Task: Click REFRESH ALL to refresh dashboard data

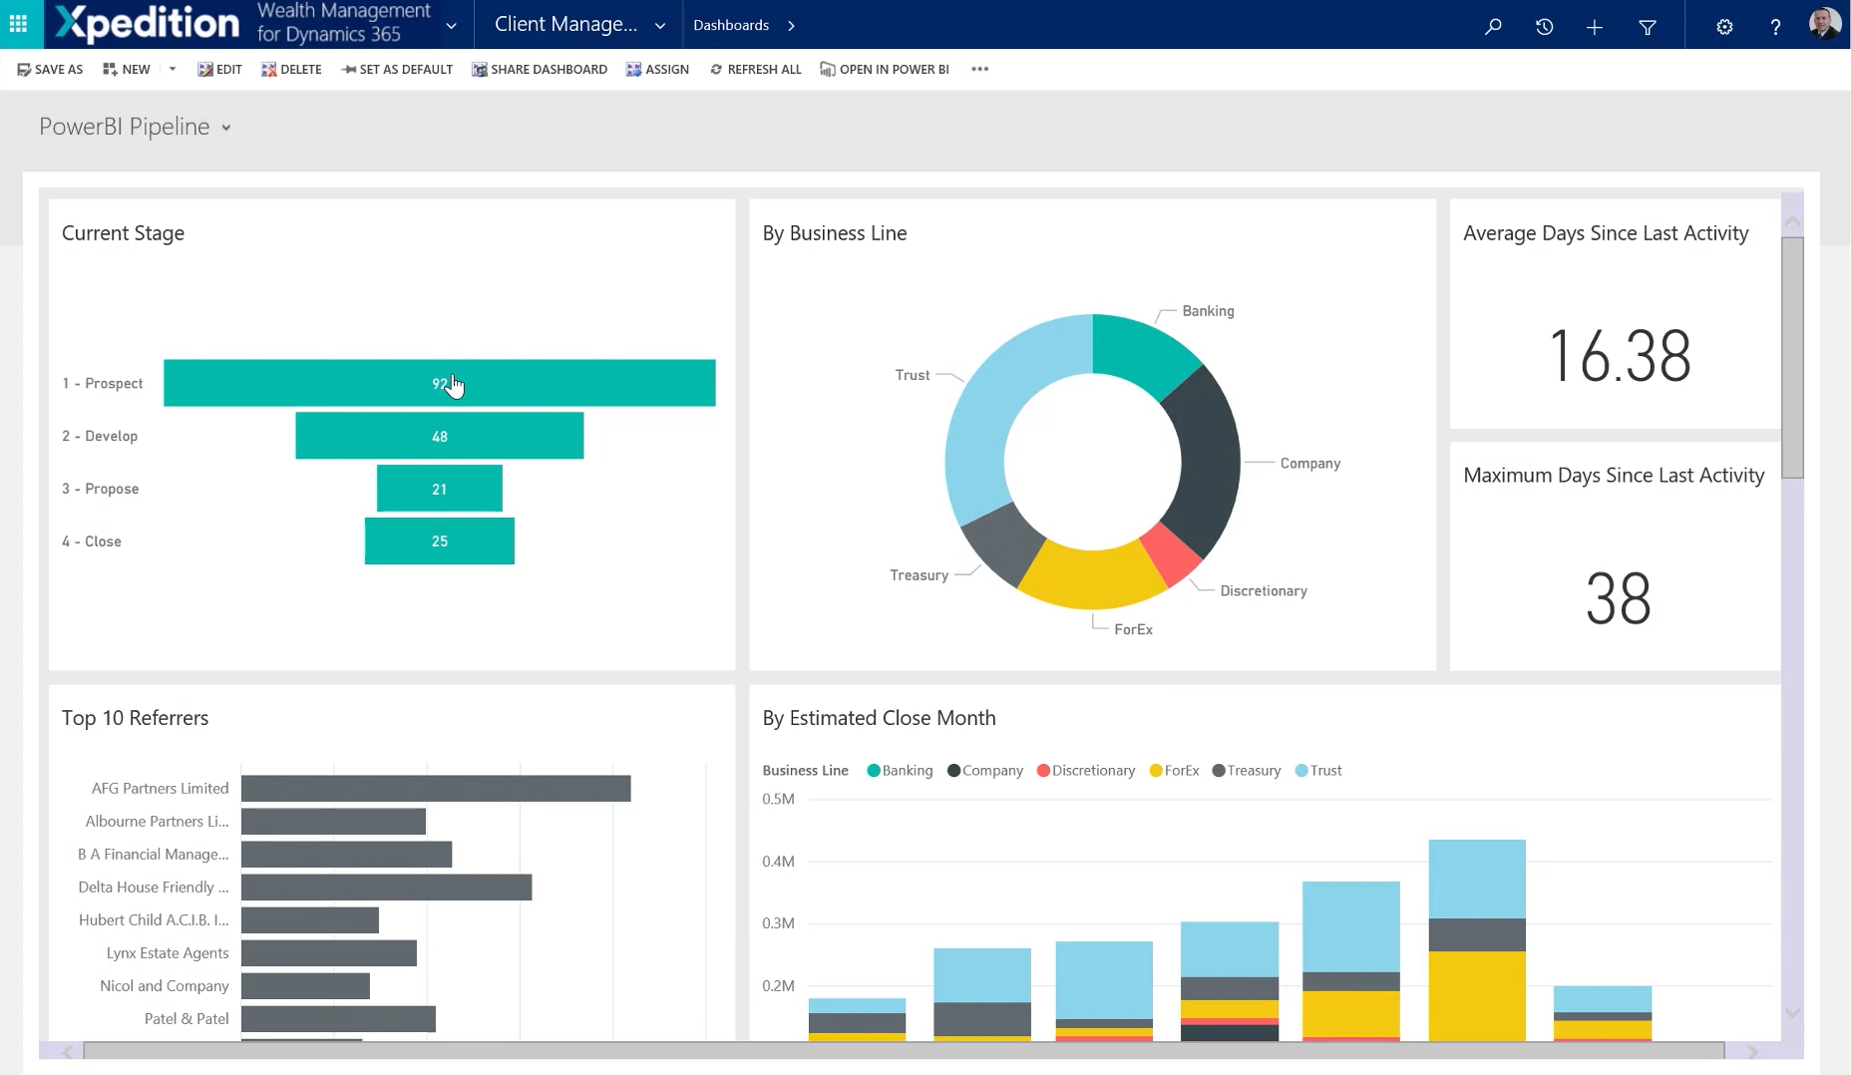Action: (755, 69)
